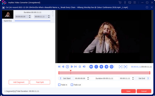Click the Add Segment button

[19, 82]
